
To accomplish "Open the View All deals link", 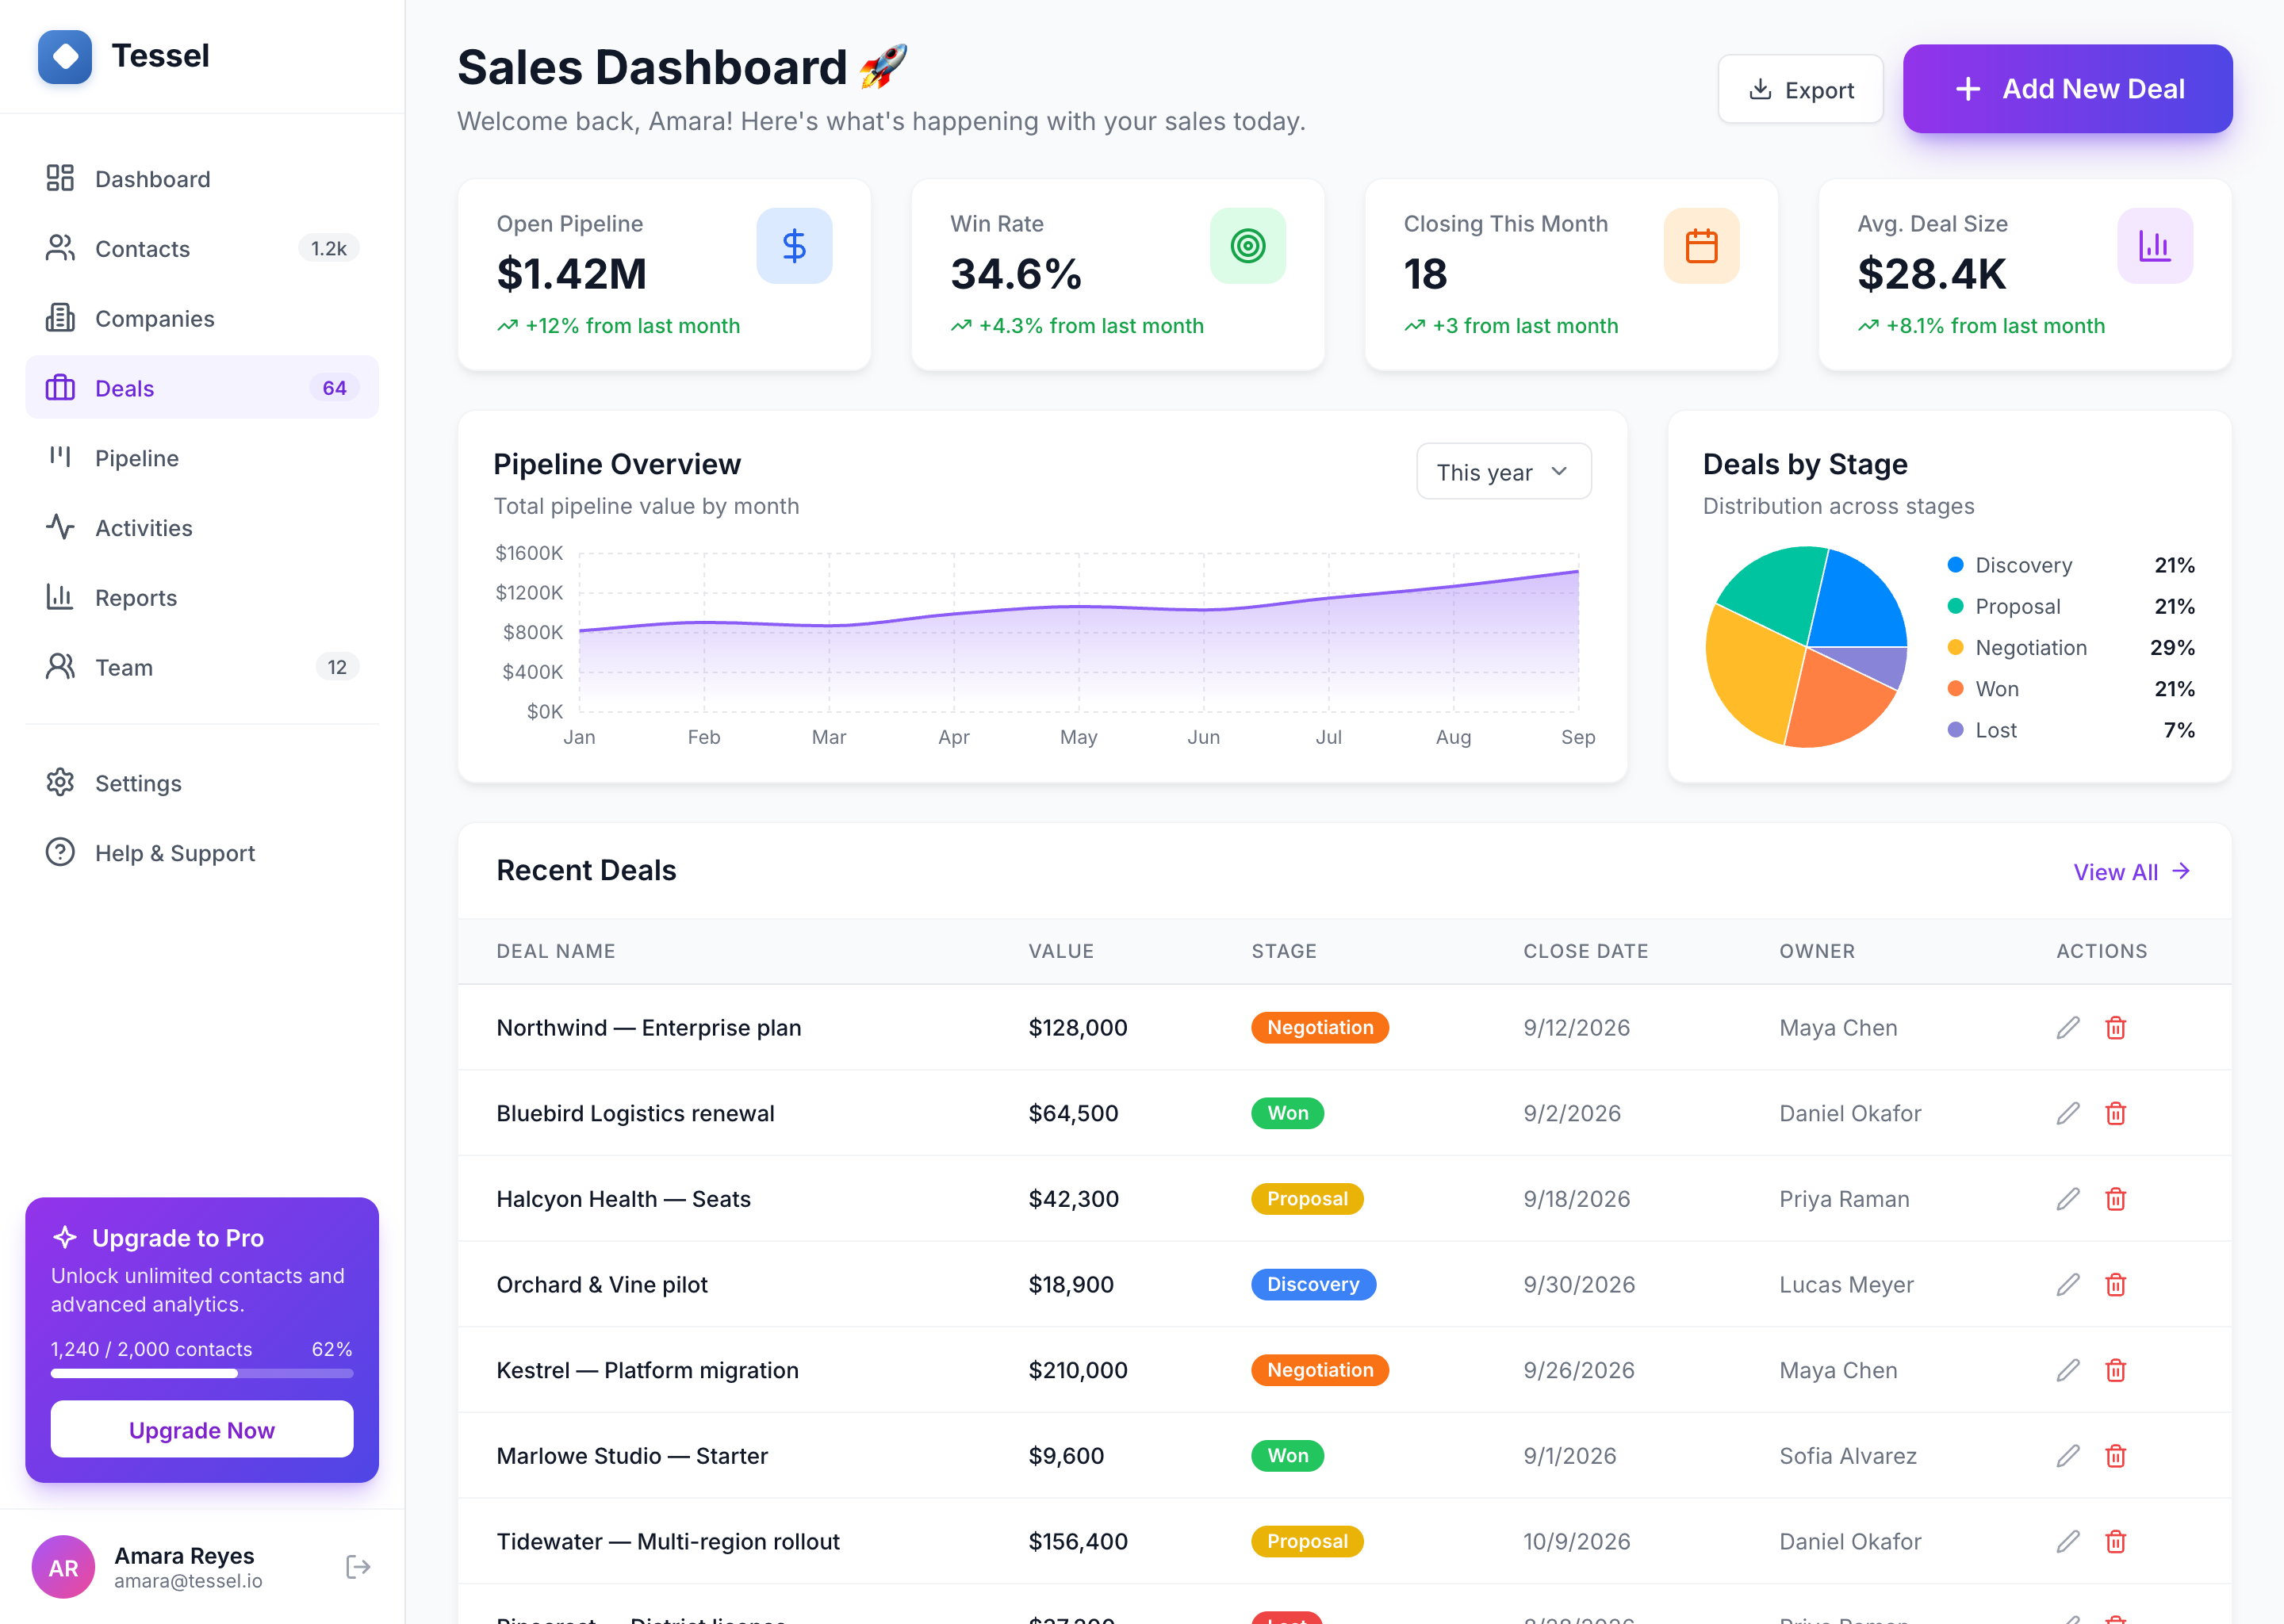I will [2132, 872].
